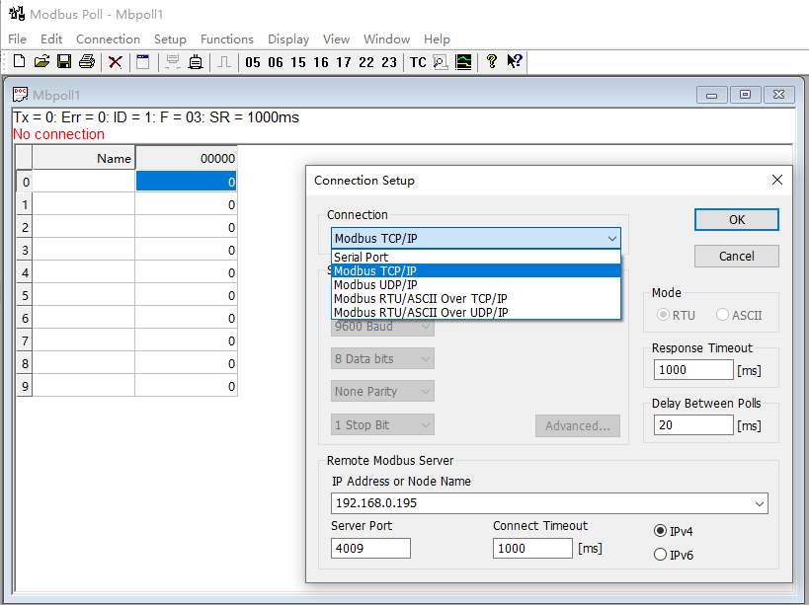The image size is (809, 605).
Task: Open the Connection menu
Action: pos(108,39)
